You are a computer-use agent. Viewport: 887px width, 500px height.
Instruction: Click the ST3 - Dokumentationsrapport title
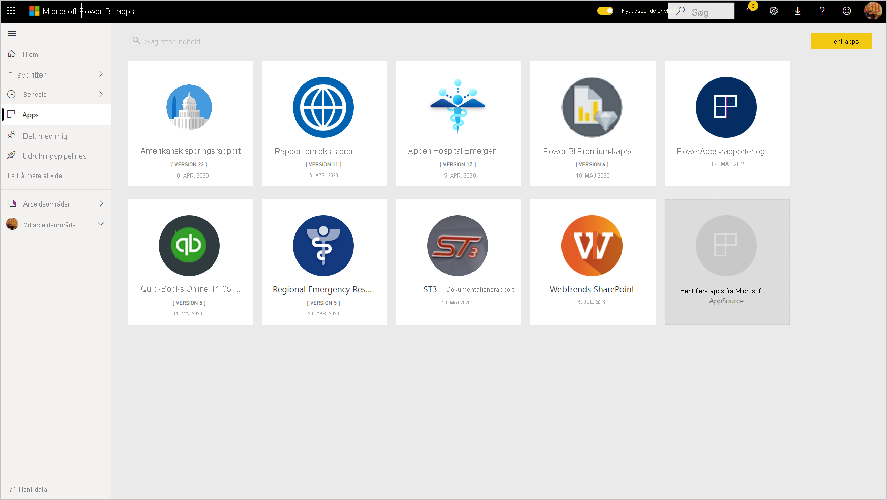tap(468, 289)
